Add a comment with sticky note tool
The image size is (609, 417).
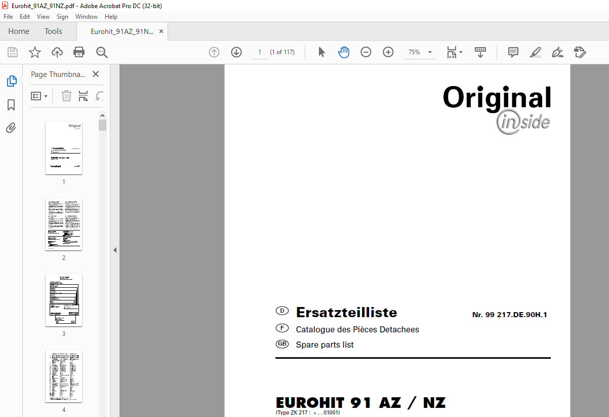coord(513,52)
